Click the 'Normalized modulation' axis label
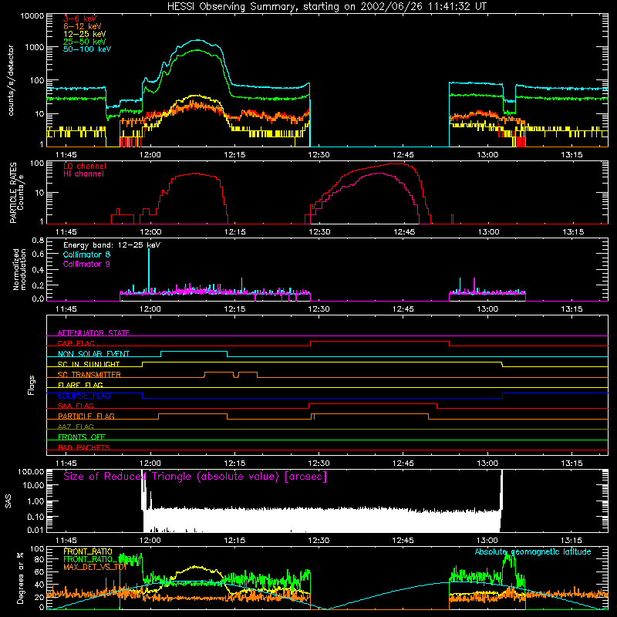This screenshot has width=617, height=617. point(19,269)
